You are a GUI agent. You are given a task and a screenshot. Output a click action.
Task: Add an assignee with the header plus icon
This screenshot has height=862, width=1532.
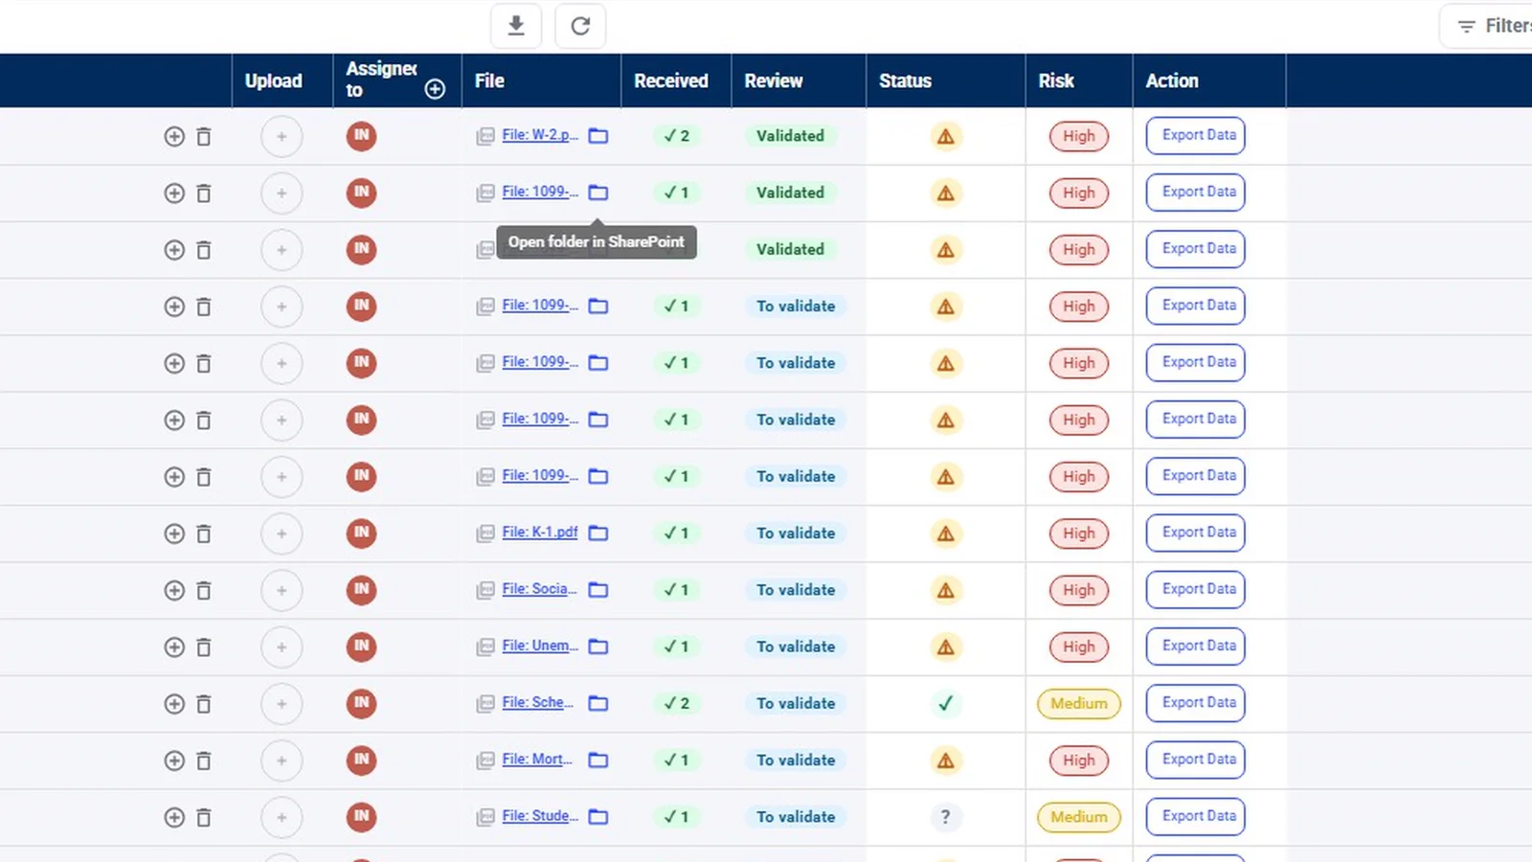435,89
